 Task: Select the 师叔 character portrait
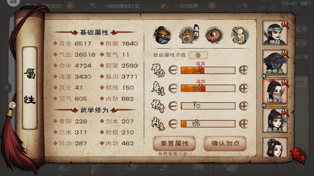coord(275,33)
